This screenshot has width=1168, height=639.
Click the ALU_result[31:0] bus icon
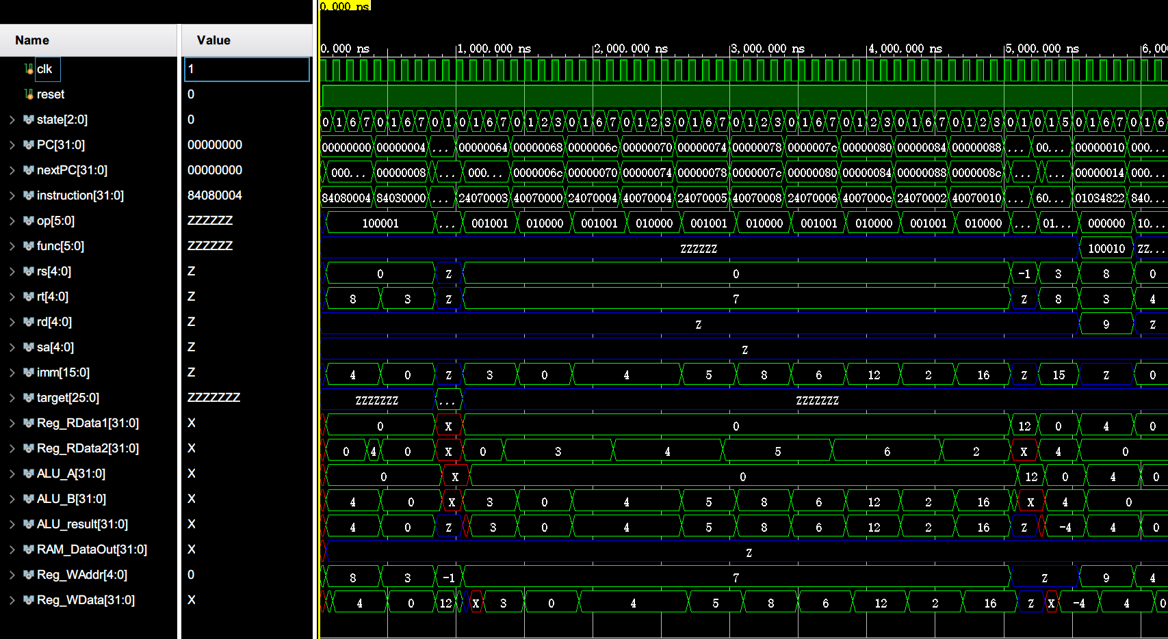click(x=29, y=524)
